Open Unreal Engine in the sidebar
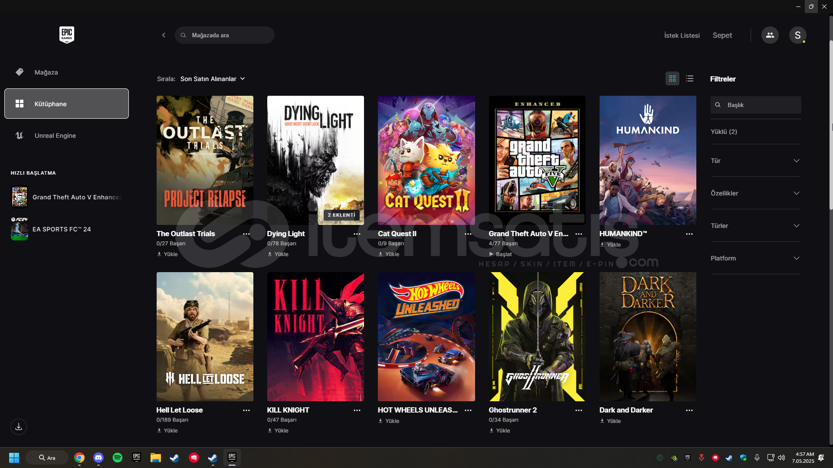 pyautogui.click(x=55, y=136)
